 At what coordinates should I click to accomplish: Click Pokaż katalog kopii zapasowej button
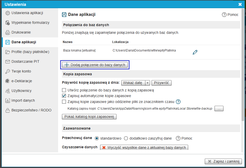[89, 117]
